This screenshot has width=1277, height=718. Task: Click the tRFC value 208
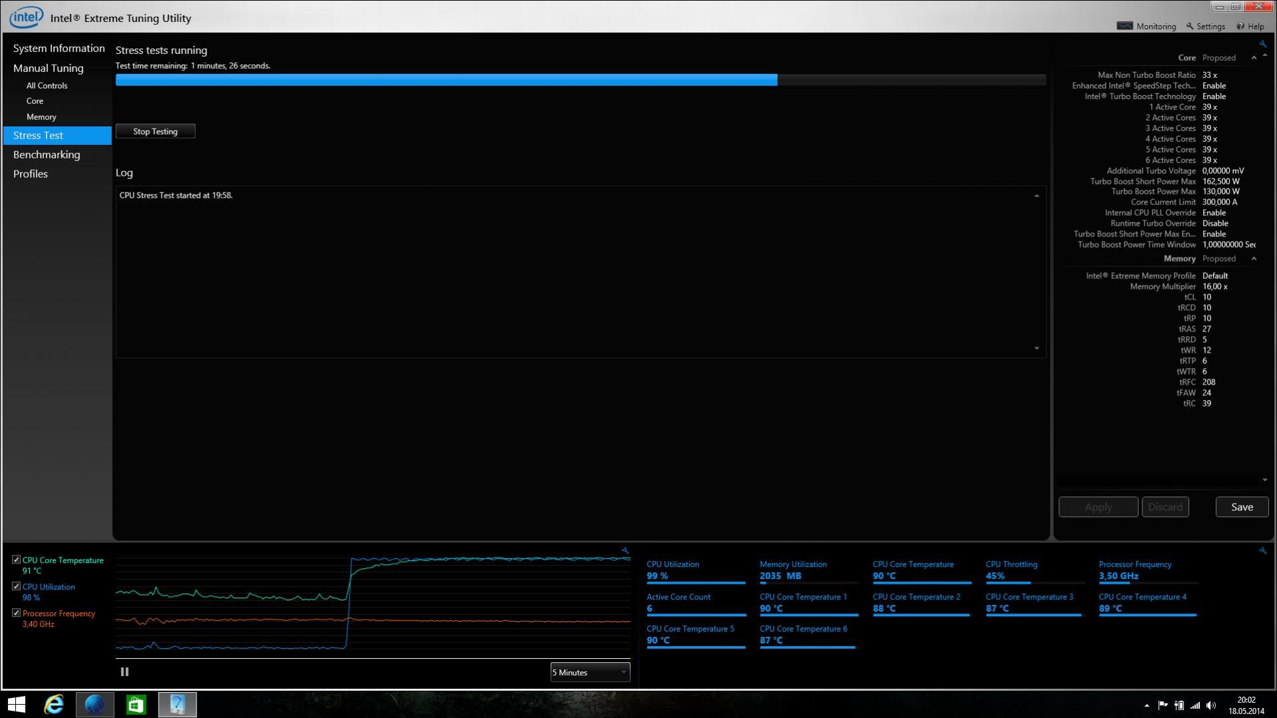click(1208, 383)
